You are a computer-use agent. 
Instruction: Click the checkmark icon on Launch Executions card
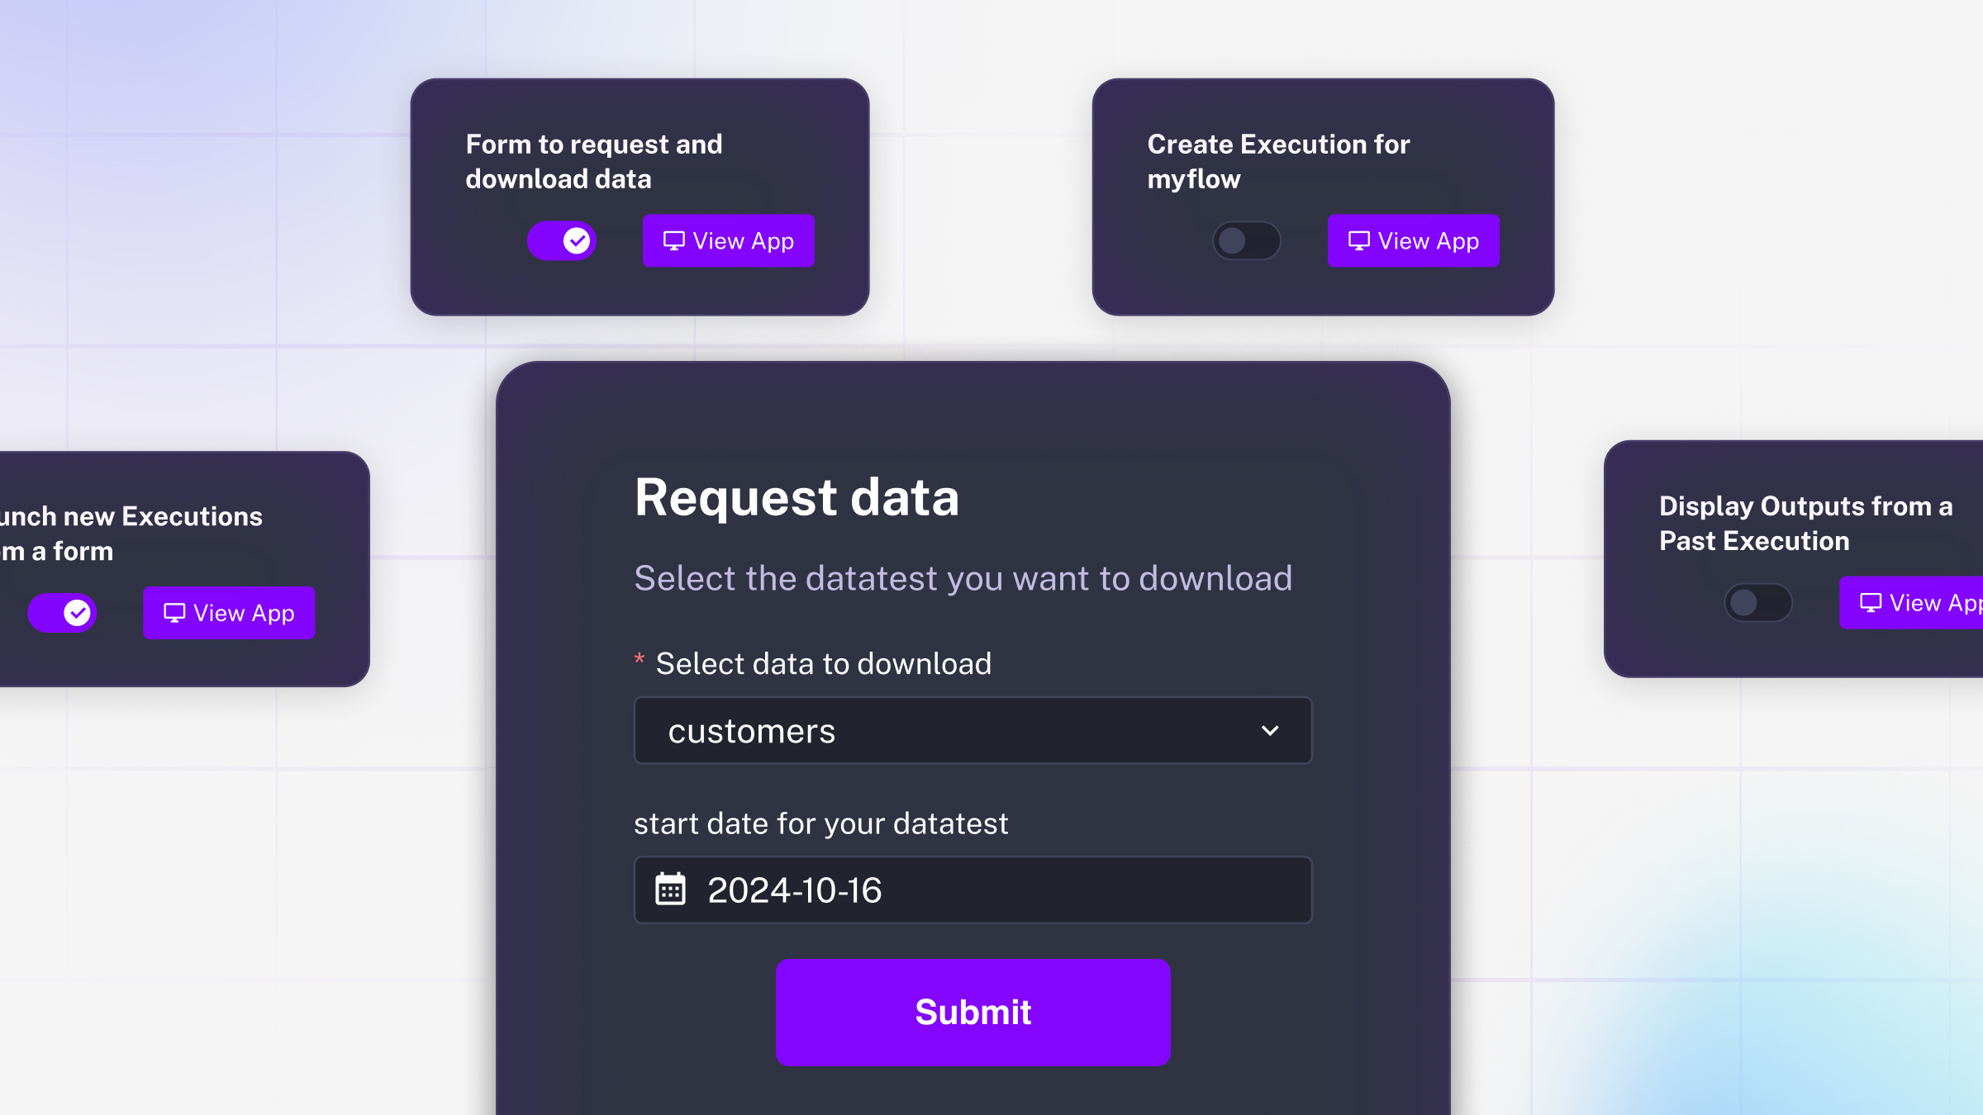coord(78,613)
